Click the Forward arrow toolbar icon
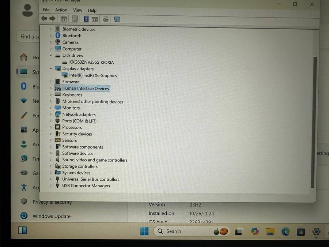Image resolution: width=329 pixels, height=247 pixels. click(51, 19)
